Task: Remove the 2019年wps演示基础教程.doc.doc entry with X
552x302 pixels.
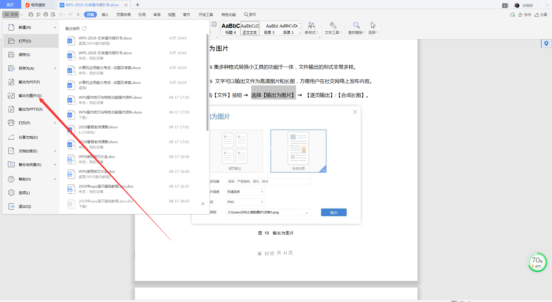Action: 203,204
